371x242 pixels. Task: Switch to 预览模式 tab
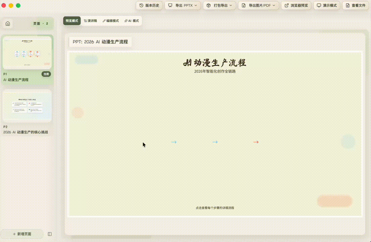tap(72, 21)
